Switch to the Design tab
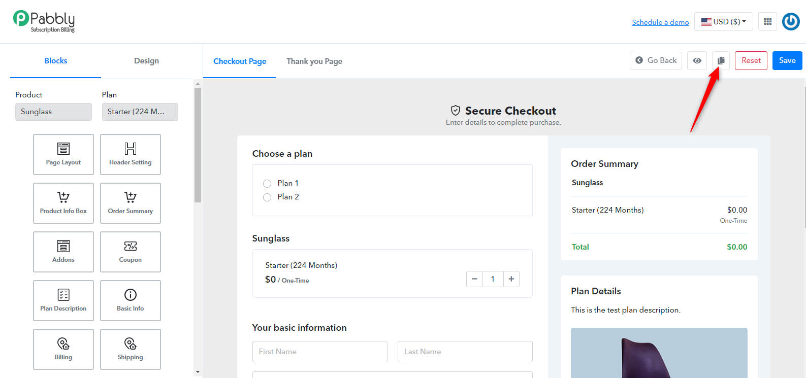 tap(146, 61)
